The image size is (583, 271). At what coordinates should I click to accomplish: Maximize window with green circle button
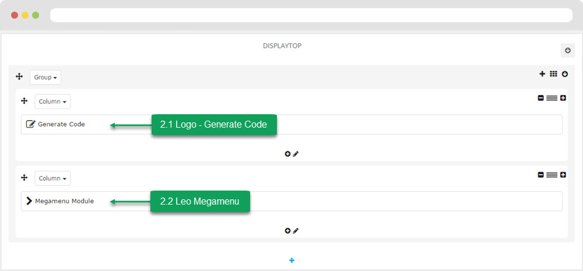36,15
